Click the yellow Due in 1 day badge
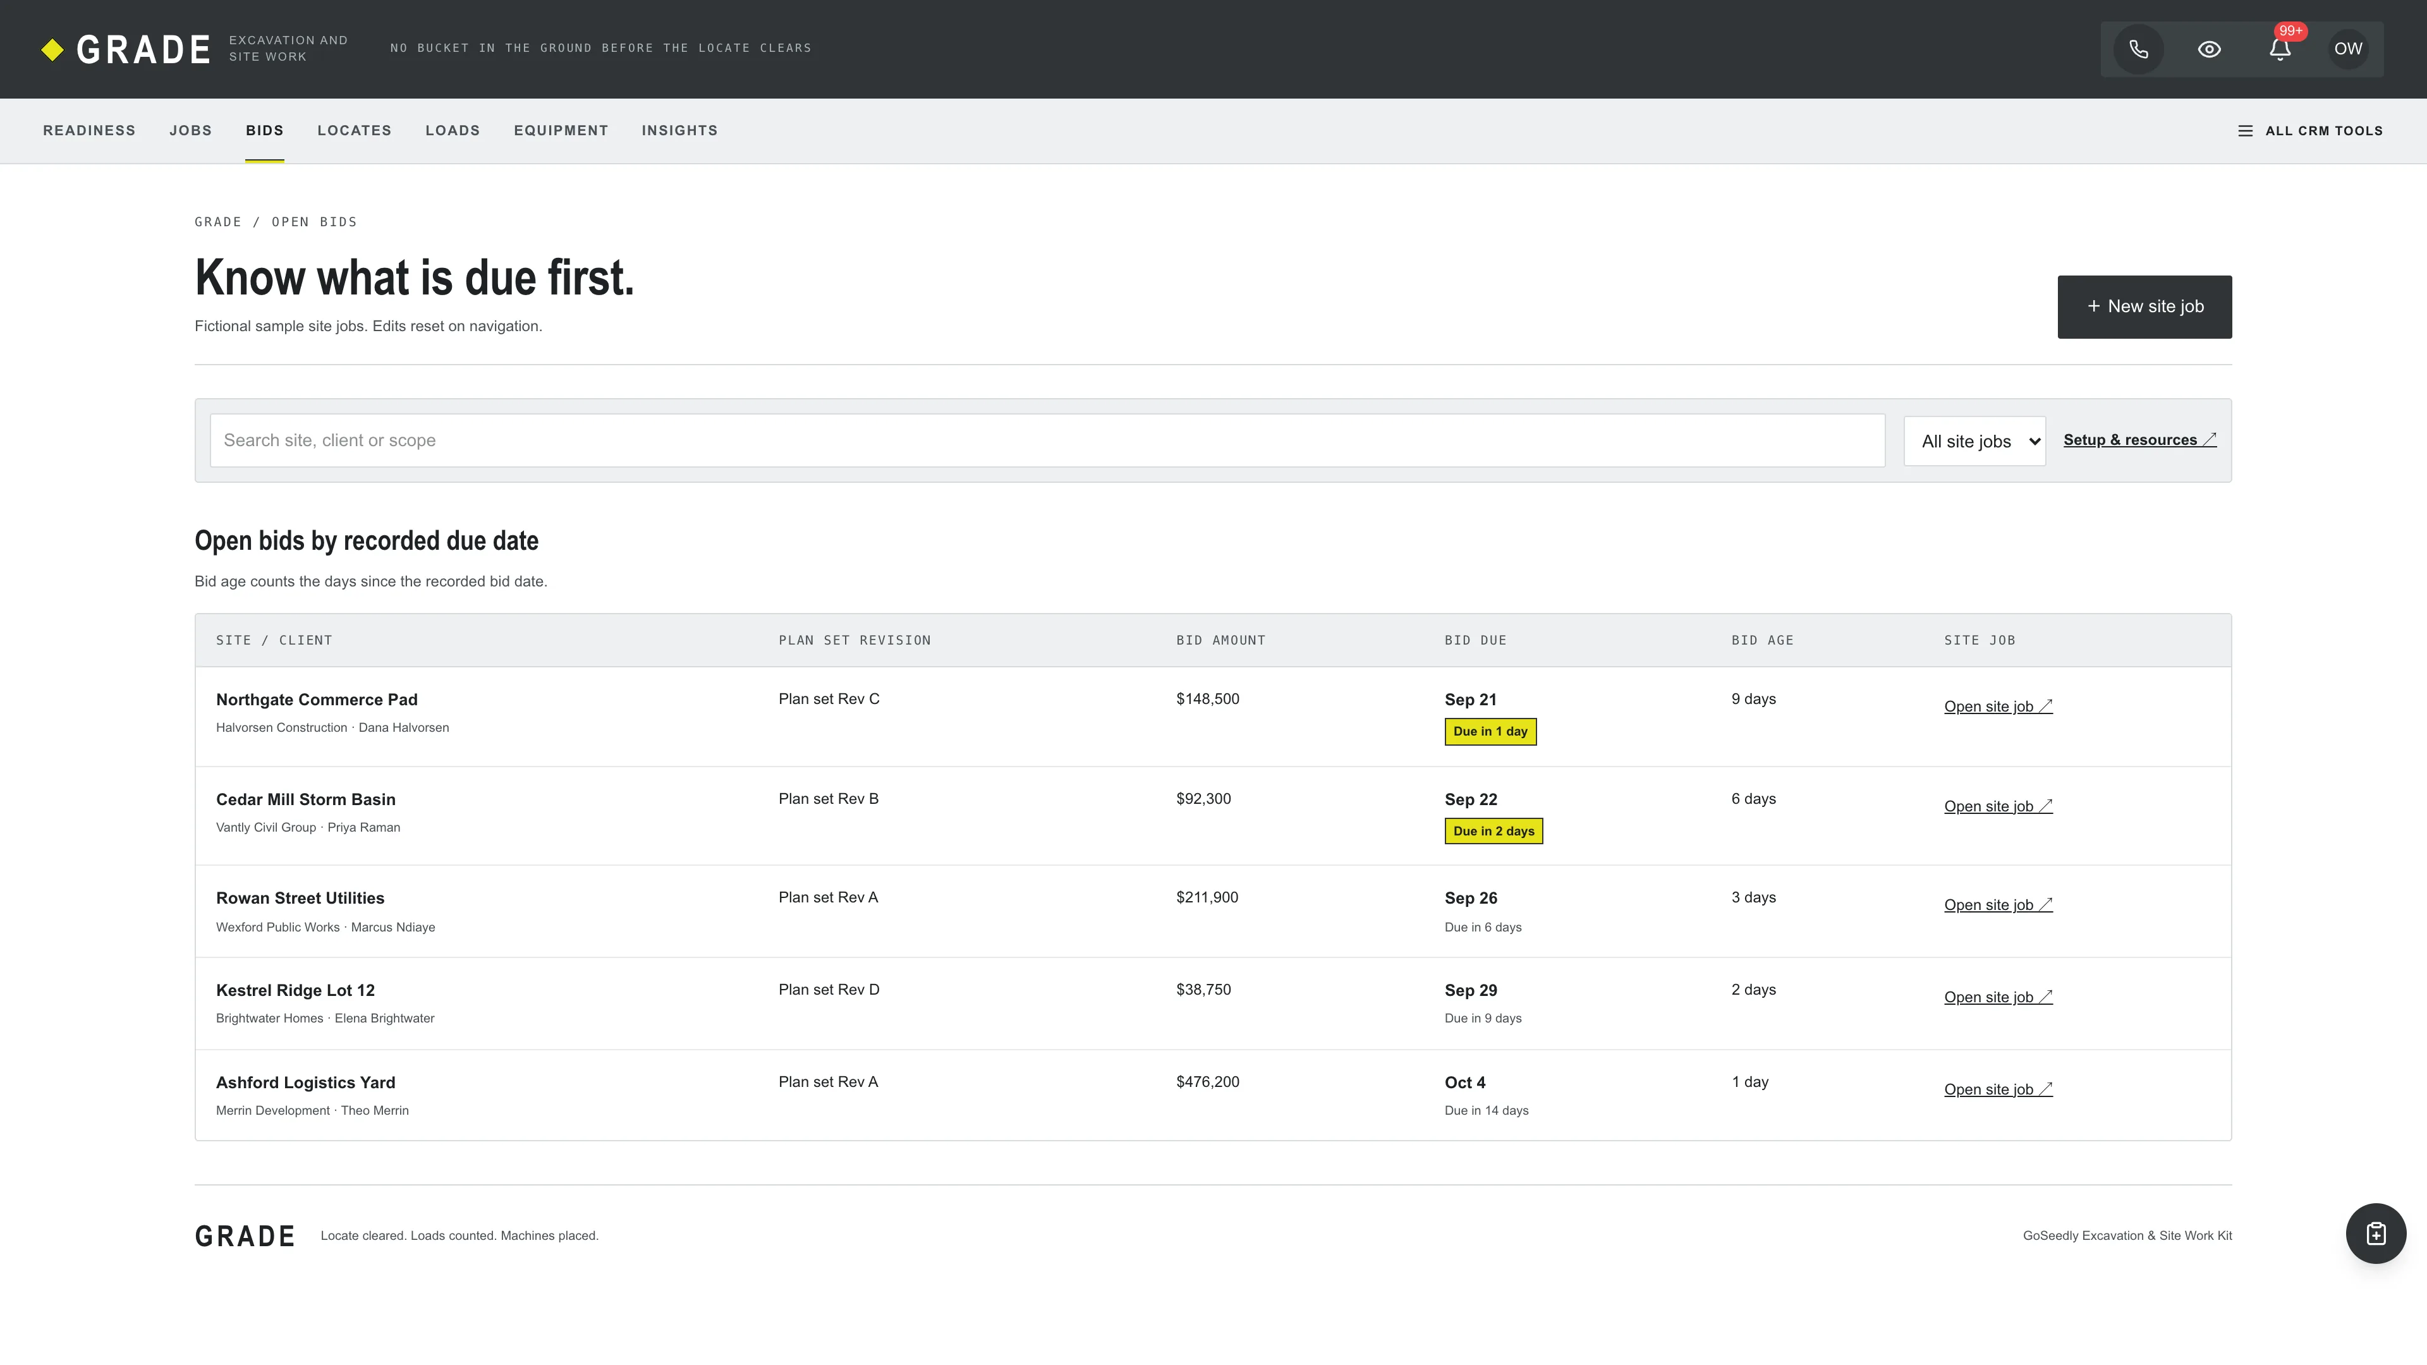Image resolution: width=2427 pixels, height=1365 pixels. point(1490,731)
